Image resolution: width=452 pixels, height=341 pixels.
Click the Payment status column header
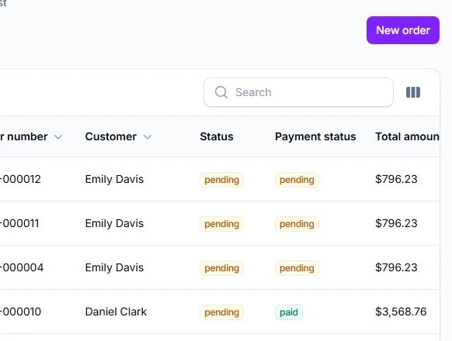[x=315, y=136]
